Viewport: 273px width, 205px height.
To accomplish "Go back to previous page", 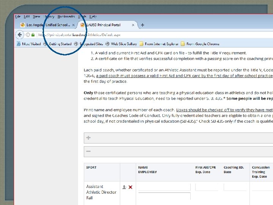I will coord(20,35).
